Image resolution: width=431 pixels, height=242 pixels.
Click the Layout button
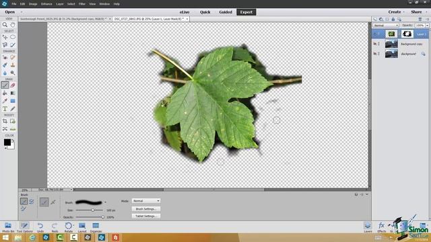(x=82, y=227)
